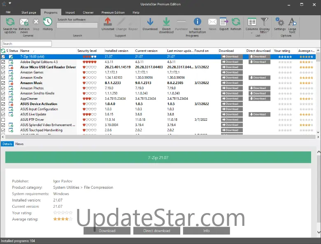Toggle the Amazon Send to Kindle checkbox
Viewport: 321px width, 244px height.
pyautogui.click(x=3, y=94)
